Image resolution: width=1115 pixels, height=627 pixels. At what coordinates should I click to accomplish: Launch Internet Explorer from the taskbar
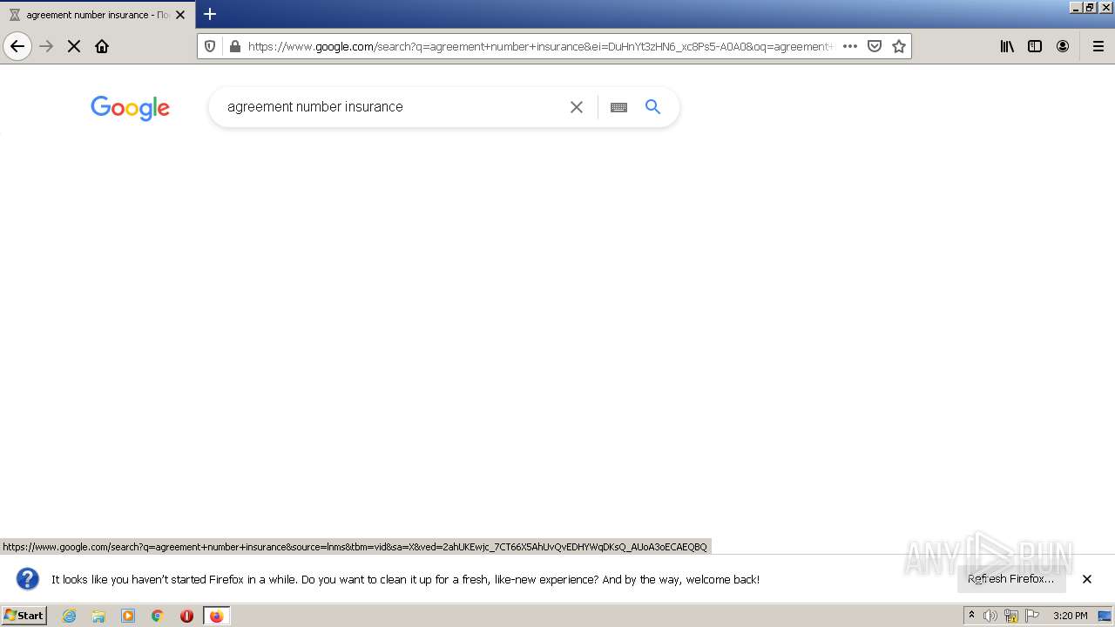[70, 616]
